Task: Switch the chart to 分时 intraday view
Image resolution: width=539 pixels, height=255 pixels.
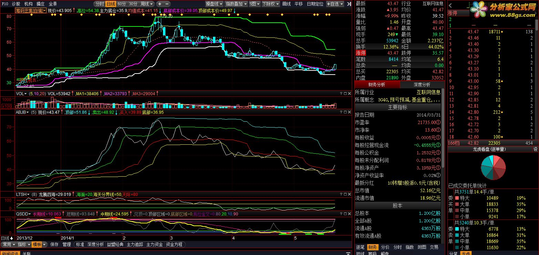Action: click(99, 4)
